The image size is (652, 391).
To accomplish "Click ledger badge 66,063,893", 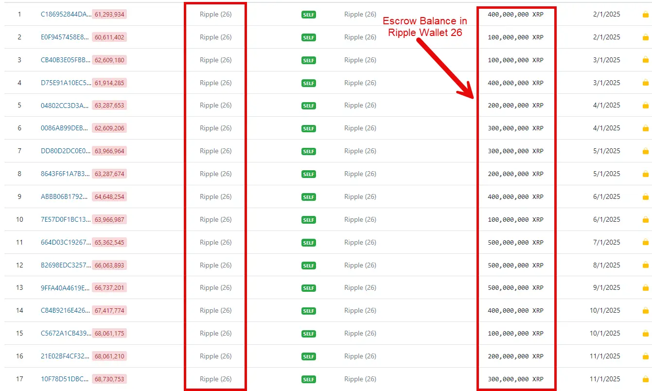I will pyautogui.click(x=109, y=266).
